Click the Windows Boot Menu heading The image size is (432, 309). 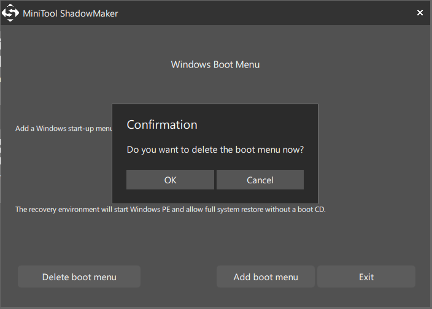(x=215, y=64)
